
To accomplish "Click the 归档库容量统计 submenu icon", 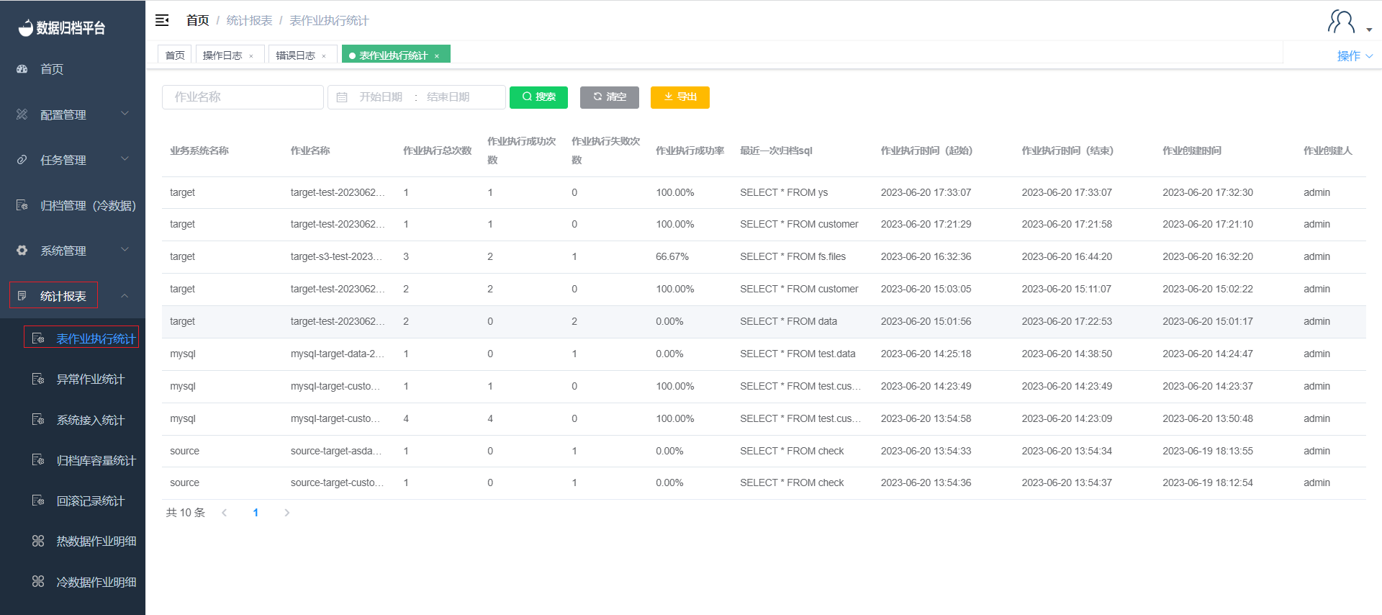I will (38, 460).
